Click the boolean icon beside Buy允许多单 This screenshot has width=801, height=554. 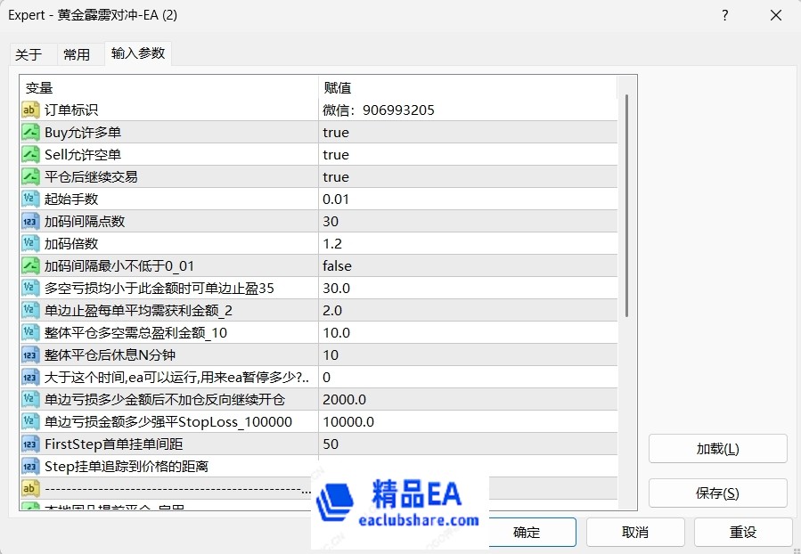point(30,133)
